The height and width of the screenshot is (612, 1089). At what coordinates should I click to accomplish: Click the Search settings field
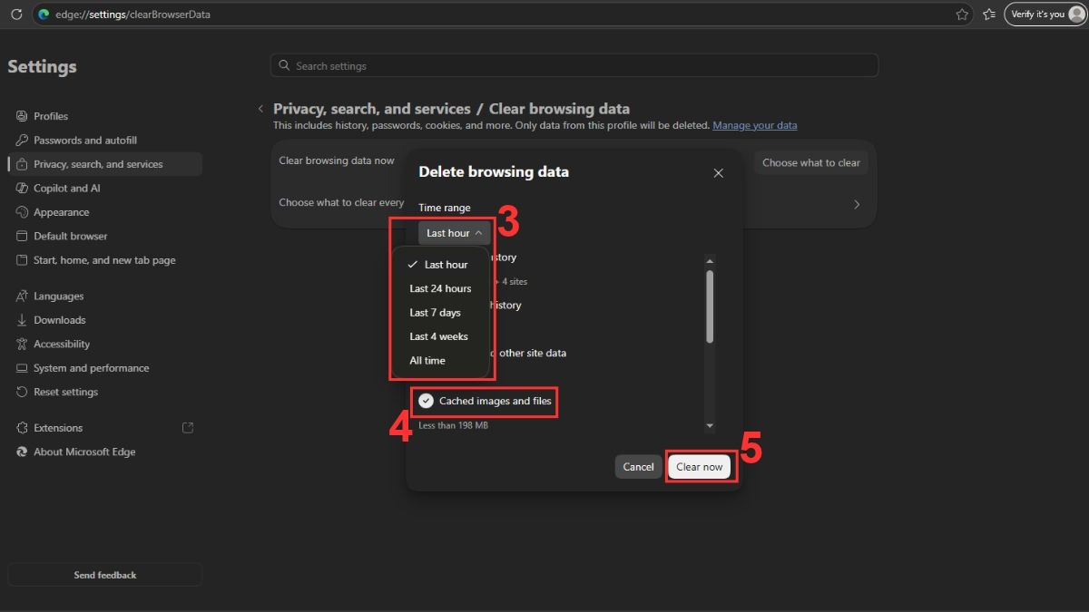pos(574,65)
